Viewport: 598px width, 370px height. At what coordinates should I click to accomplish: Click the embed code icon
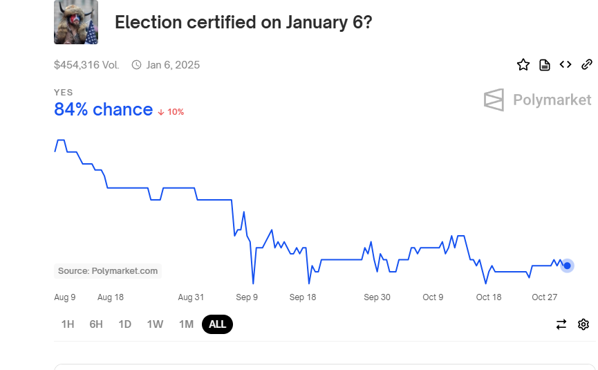(566, 65)
